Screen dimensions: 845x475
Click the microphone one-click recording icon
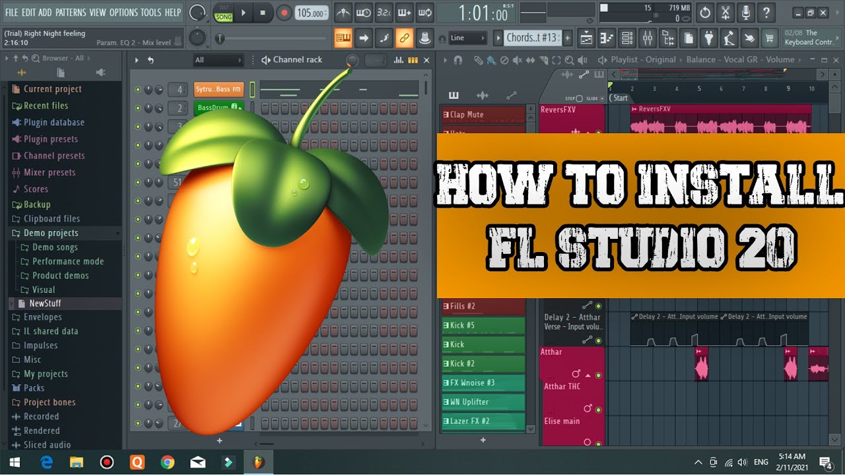pyautogui.click(x=746, y=13)
